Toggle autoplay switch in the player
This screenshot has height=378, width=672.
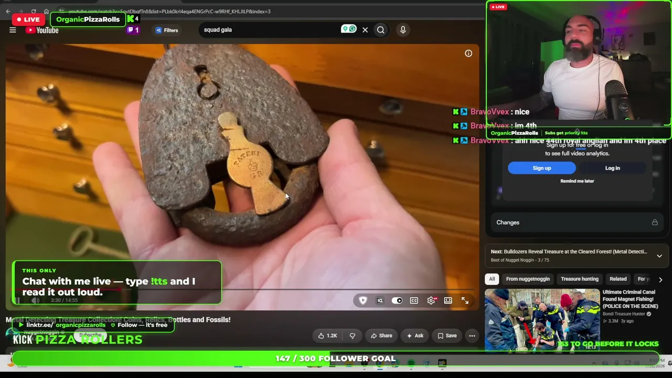[x=397, y=300]
